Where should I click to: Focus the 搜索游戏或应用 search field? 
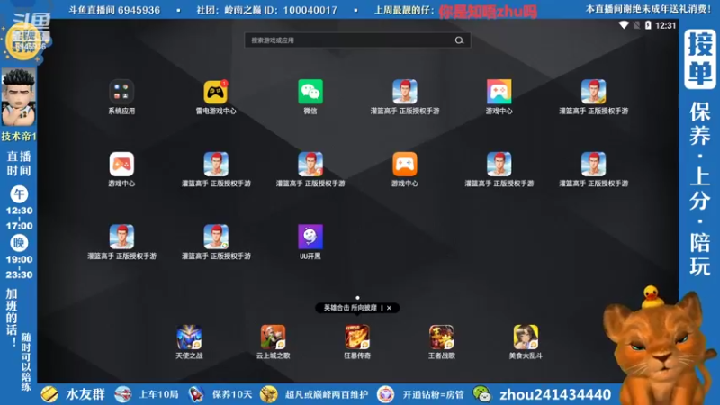click(x=357, y=40)
